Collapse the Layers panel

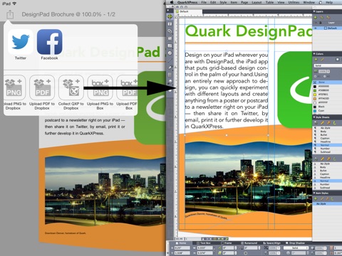(x=314, y=11)
